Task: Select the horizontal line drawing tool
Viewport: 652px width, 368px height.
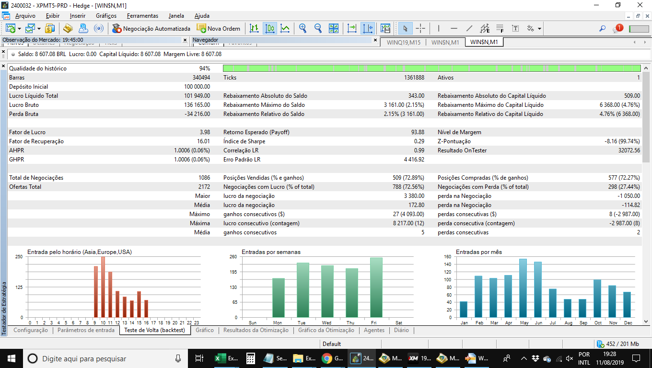Action: (x=454, y=28)
